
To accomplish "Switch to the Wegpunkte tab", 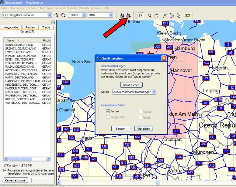I will pyautogui.click(x=11, y=27).
